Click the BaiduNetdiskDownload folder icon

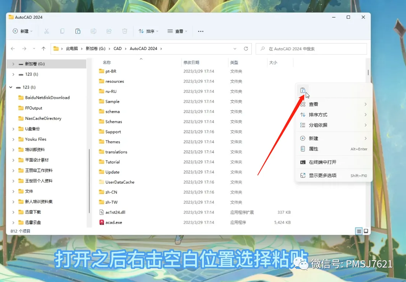click(x=21, y=98)
